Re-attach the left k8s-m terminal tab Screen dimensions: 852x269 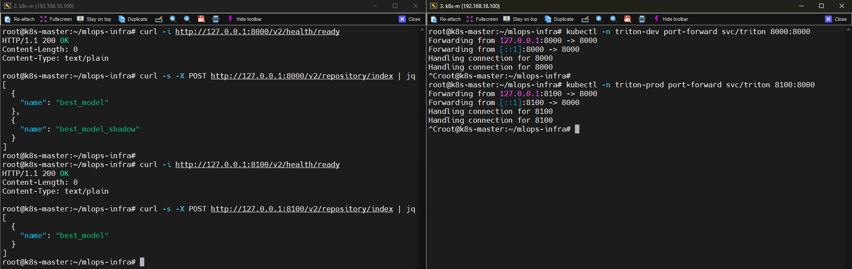click(x=20, y=19)
